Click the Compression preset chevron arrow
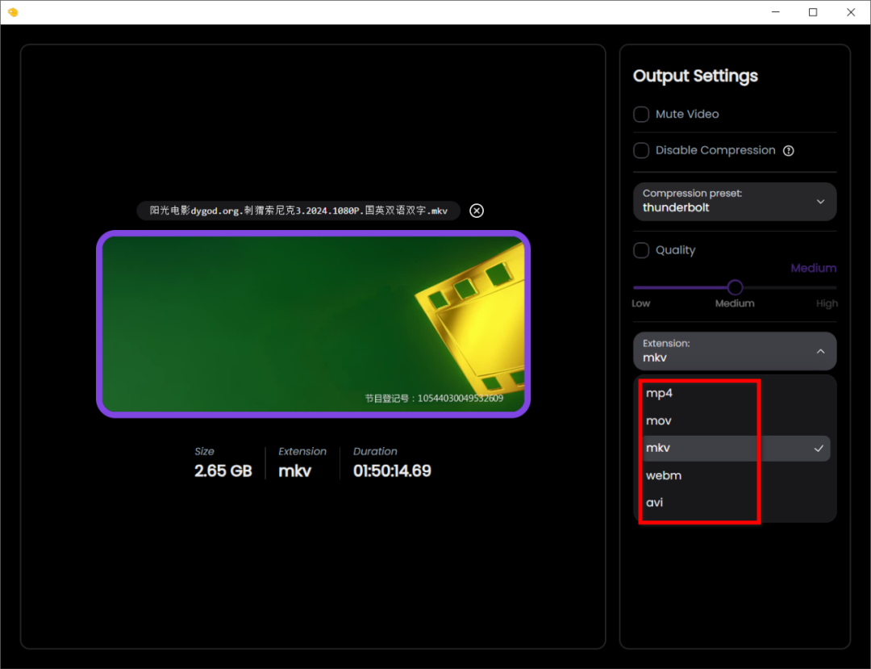The height and width of the screenshot is (669, 871). 820,201
